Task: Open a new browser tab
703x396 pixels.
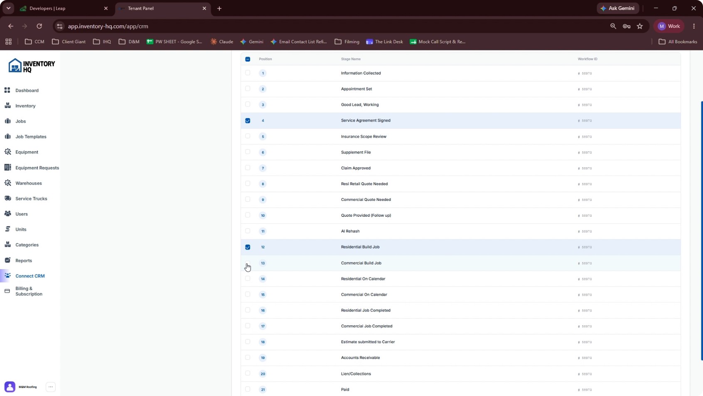Action: 219,8
